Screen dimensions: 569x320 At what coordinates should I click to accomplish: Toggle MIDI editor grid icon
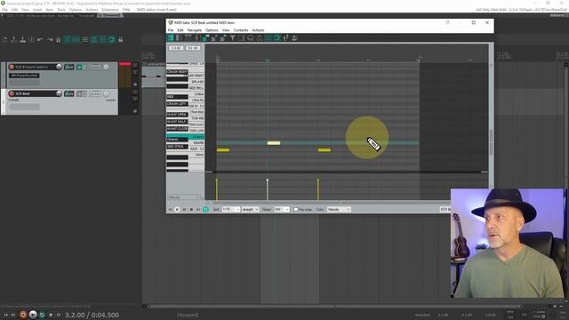268,37
